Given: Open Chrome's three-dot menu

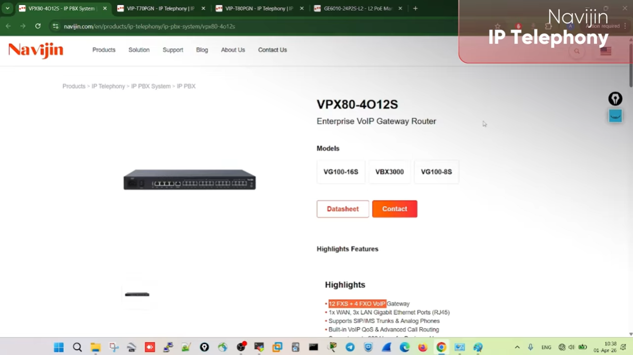Looking at the screenshot, I should 625,26.
